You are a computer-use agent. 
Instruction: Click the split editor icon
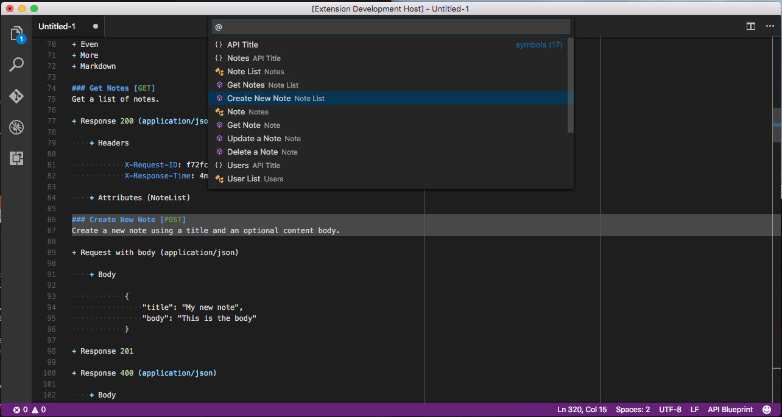(x=751, y=26)
